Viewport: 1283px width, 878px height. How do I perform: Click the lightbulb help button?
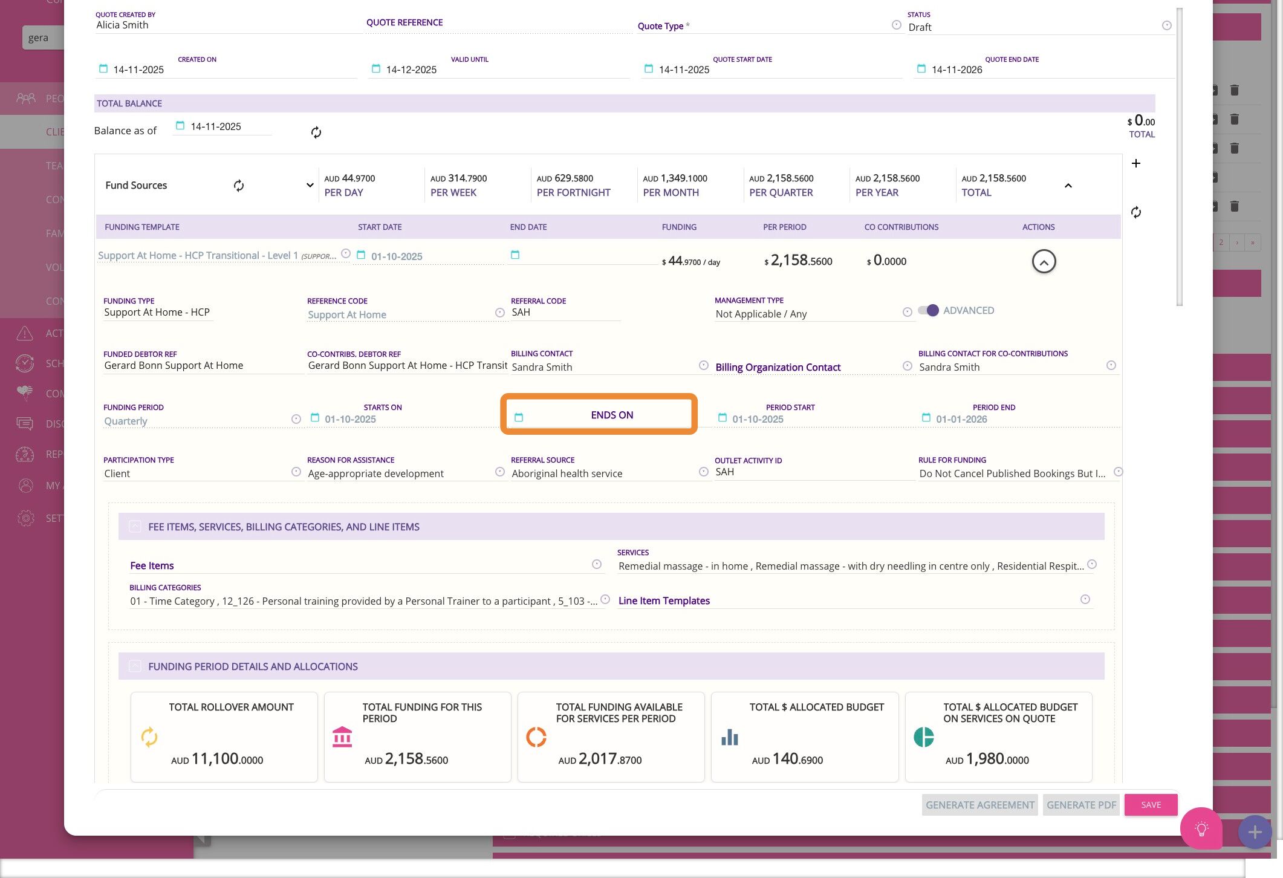click(x=1201, y=828)
